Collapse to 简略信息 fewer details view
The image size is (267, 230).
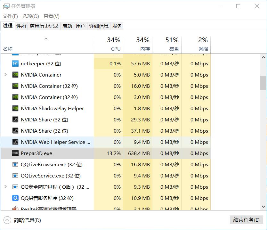[22, 220]
